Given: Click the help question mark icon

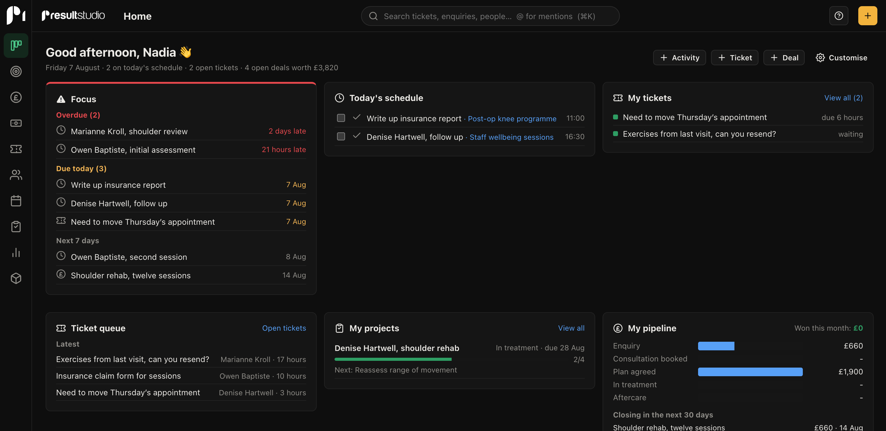Looking at the screenshot, I should pos(839,16).
